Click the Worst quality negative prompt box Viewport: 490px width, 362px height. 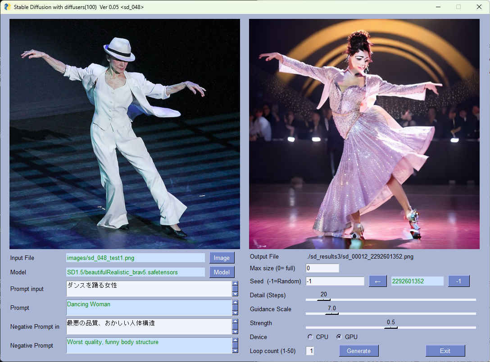[x=149, y=345]
